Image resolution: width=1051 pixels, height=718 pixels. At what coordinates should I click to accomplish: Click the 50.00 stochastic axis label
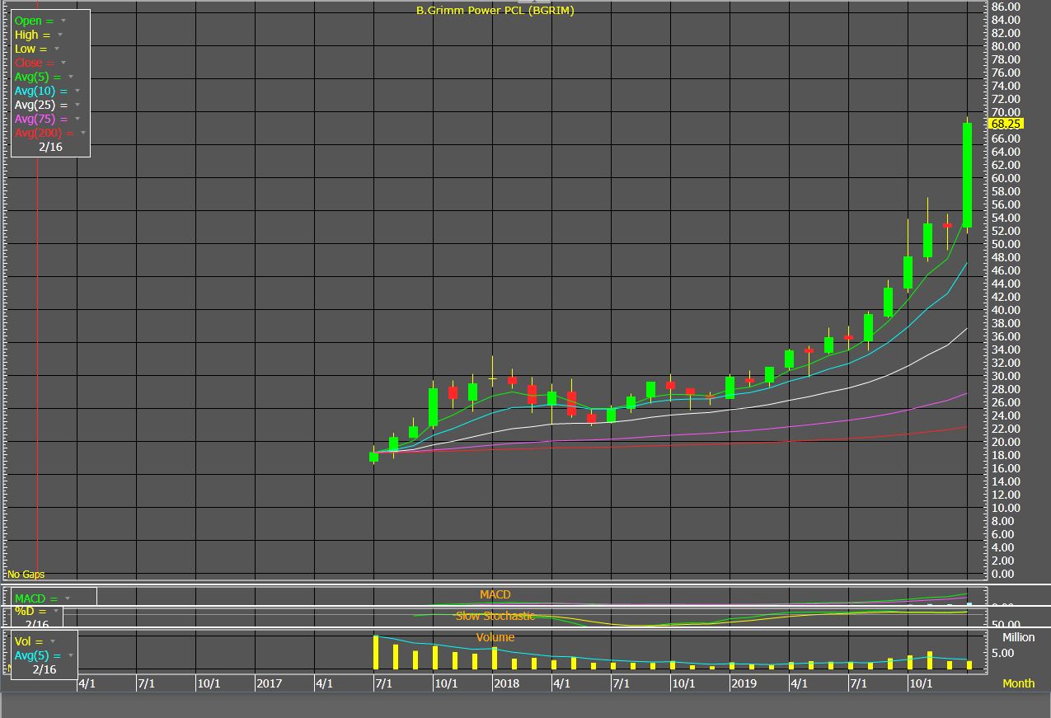pos(1006,625)
